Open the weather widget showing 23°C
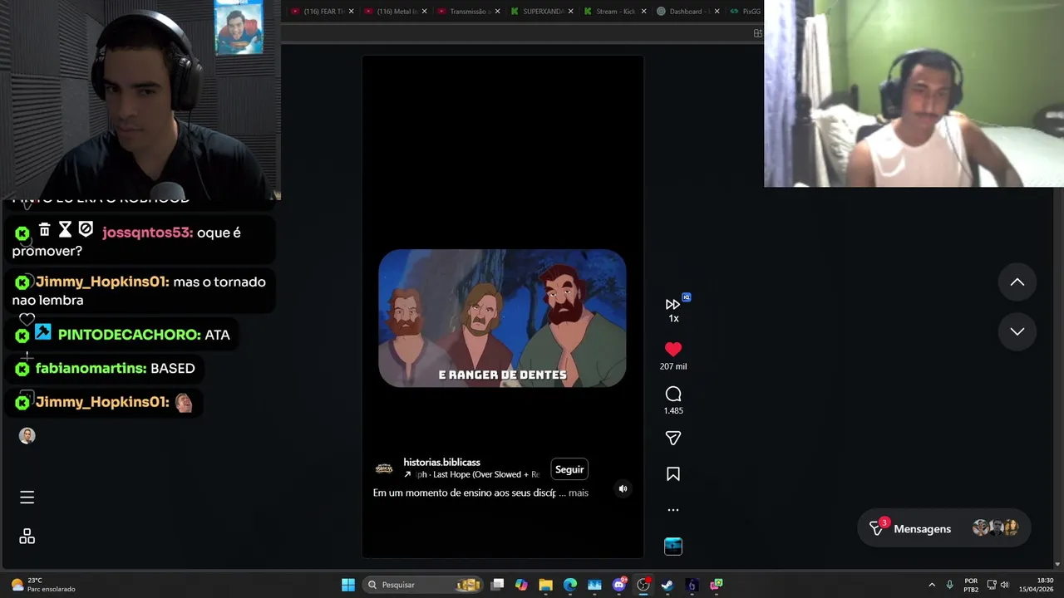Image resolution: width=1064 pixels, height=598 pixels. pyautogui.click(x=43, y=585)
